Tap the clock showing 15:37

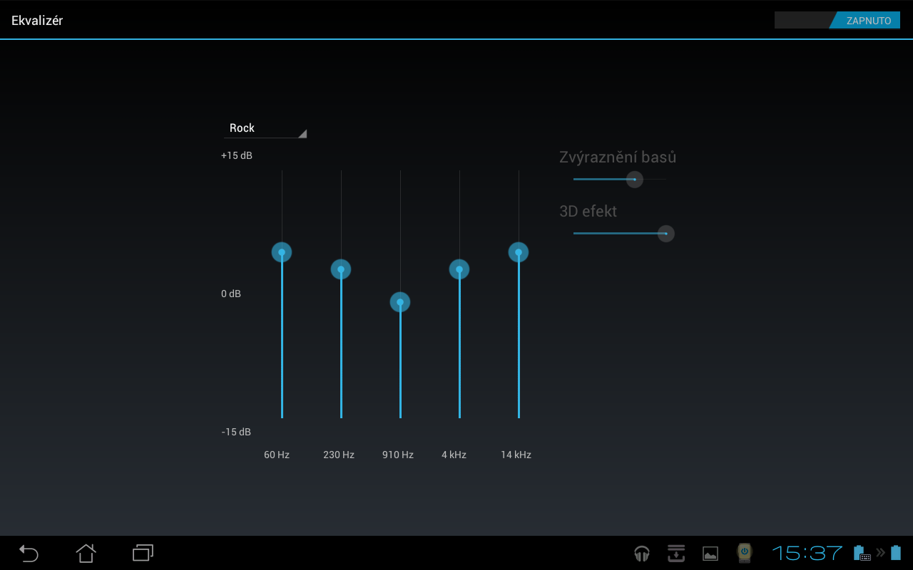point(806,553)
